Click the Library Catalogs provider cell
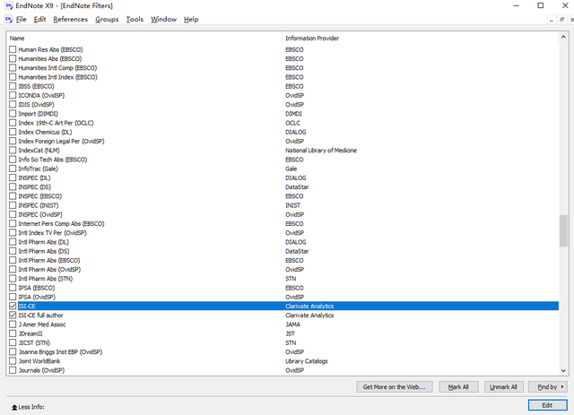574x415 pixels. click(x=307, y=361)
